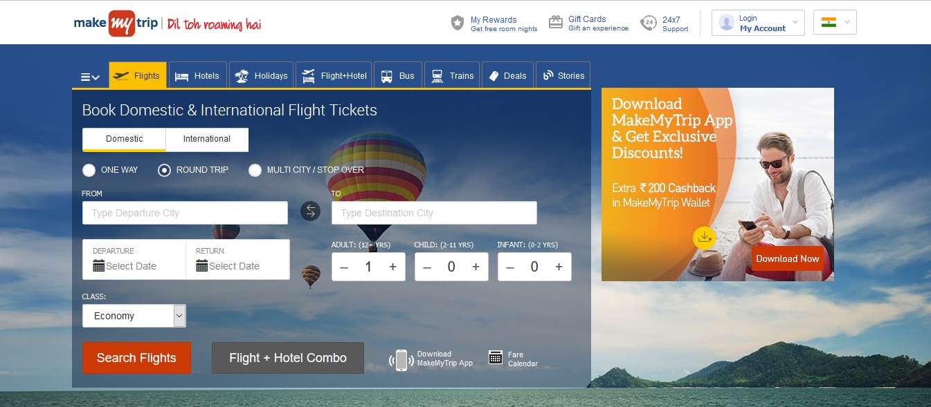Select the Flights tab
931x407 pixels.
tap(138, 75)
